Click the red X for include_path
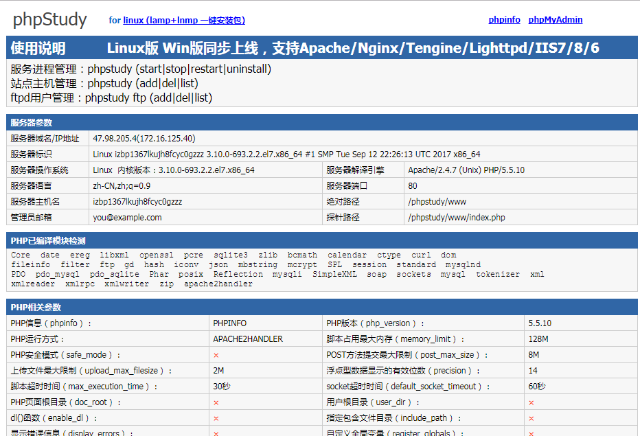This screenshot has width=640, height=436. click(531, 419)
